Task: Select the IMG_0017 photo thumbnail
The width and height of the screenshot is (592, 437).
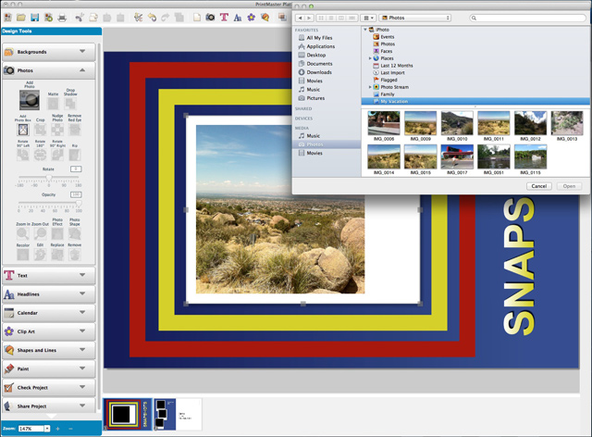Action: coord(456,156)
